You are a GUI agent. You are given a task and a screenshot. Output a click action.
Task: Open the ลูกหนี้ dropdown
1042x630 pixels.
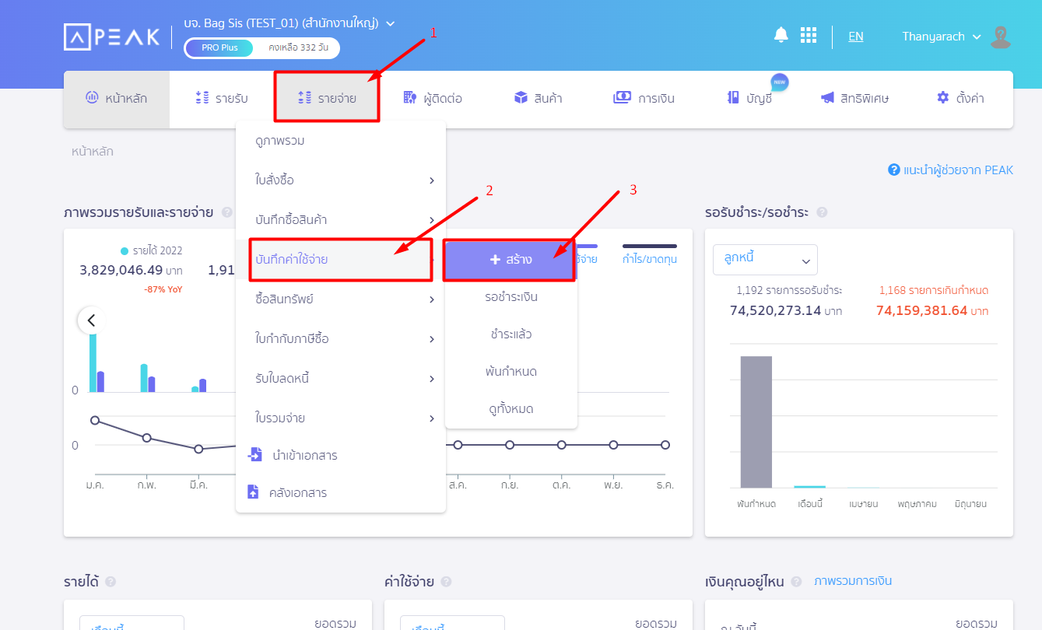pyautogui.click(x=765, y=259)
